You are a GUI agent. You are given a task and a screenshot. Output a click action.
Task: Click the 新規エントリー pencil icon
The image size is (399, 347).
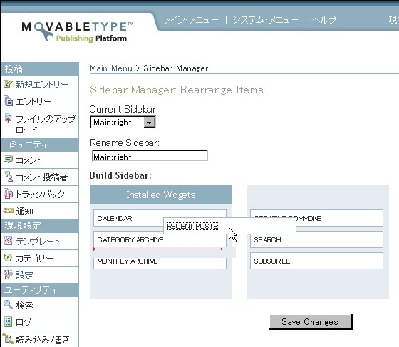8,83
